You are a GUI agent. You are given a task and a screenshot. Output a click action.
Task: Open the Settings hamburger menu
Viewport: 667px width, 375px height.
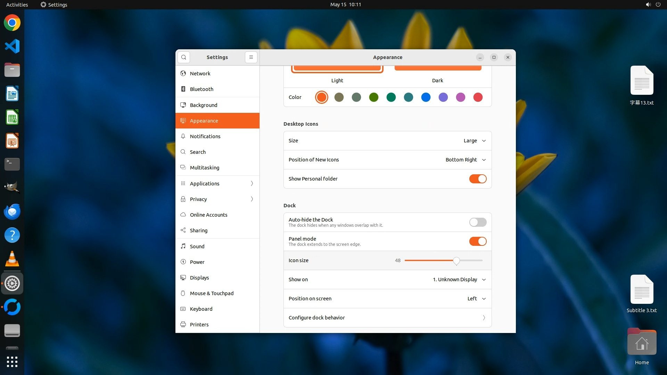(251, 57)
